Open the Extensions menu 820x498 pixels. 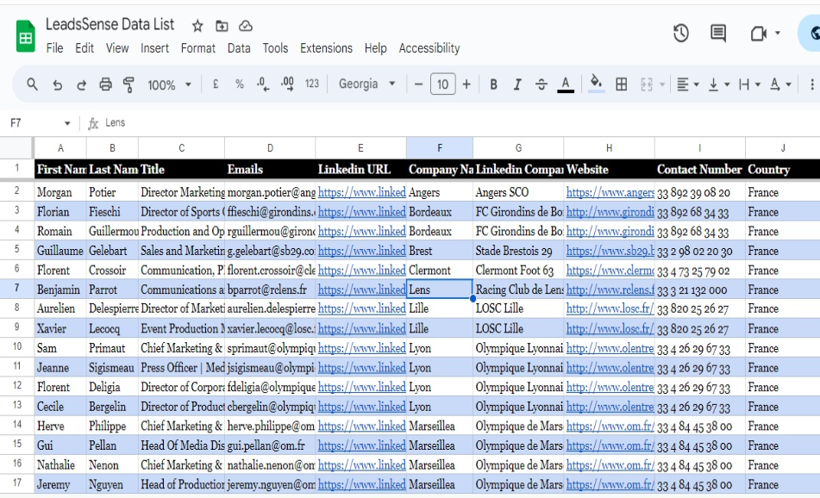tap(327, 48)
